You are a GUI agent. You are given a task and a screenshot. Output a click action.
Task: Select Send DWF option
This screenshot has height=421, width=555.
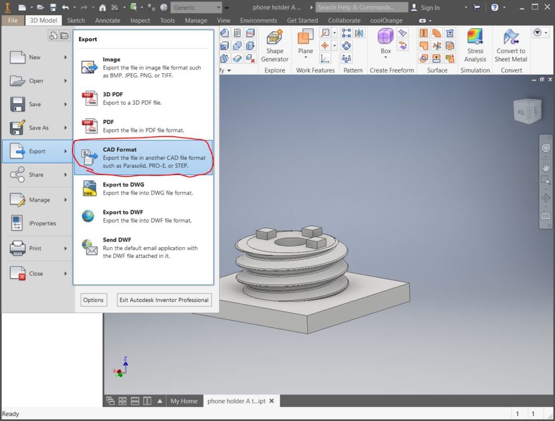(143, 248)
